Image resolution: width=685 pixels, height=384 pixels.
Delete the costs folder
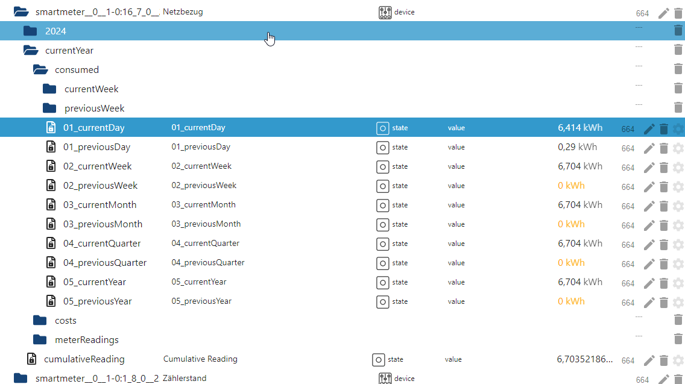click(x=678, y=319)
